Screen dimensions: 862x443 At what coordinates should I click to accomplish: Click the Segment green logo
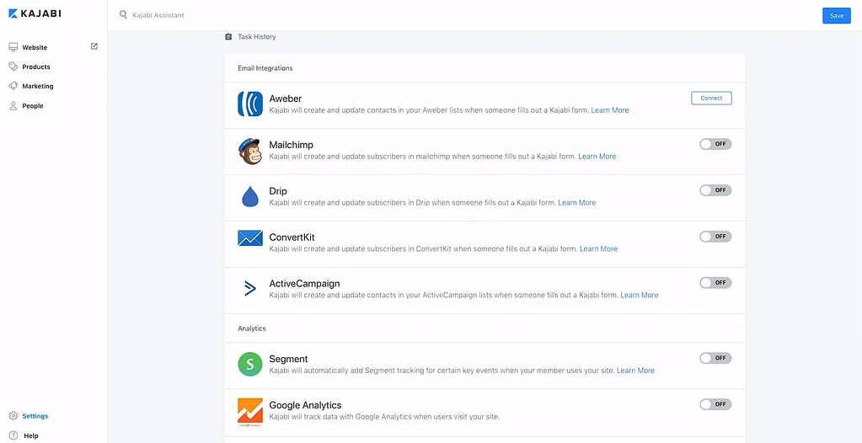(x=250, y=364)
